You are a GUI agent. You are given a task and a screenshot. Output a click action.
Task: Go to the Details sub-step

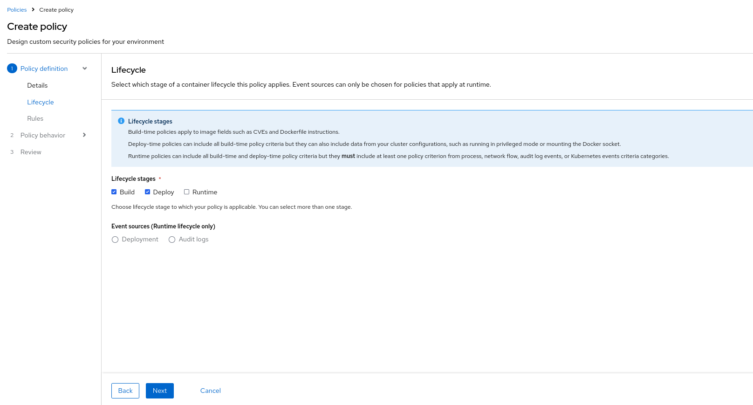37,85
